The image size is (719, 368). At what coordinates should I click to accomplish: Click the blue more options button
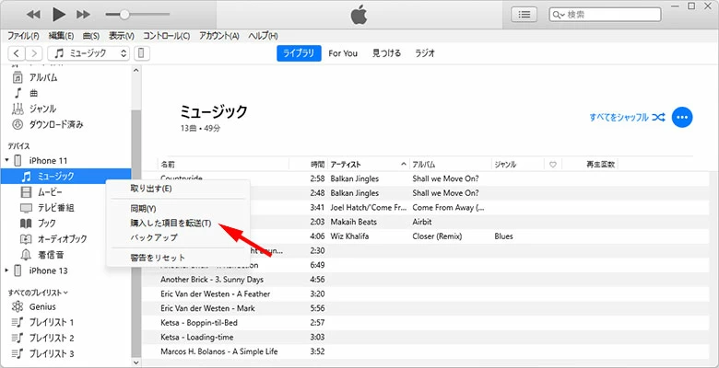click(682, 117)
